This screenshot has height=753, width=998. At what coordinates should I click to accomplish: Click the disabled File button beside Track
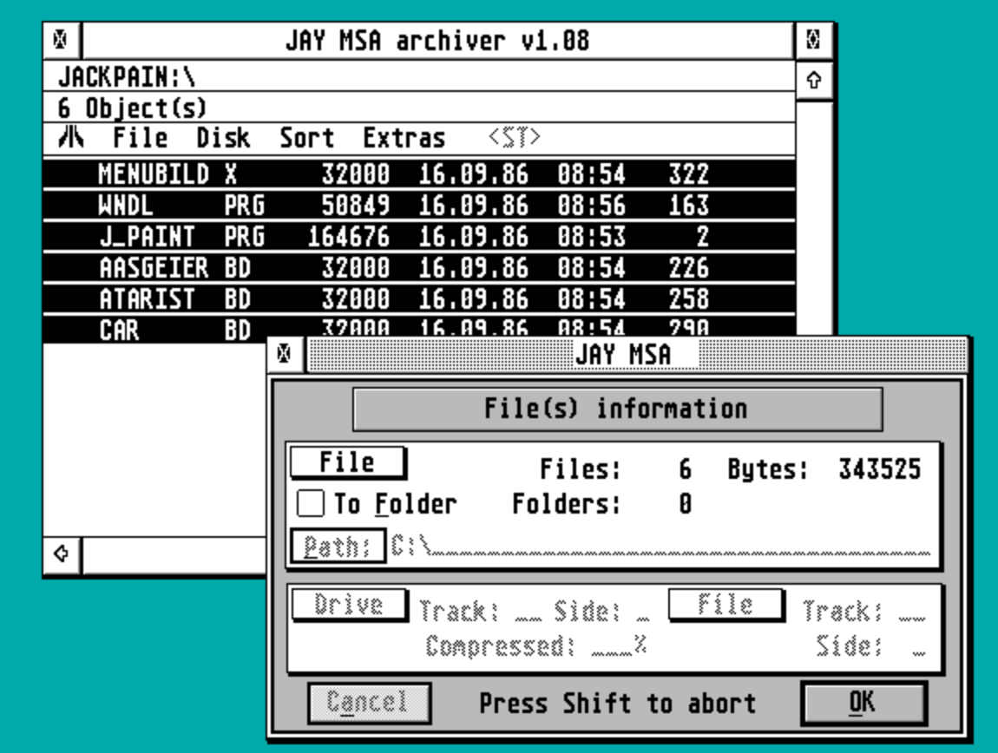(x=726, y=604)
